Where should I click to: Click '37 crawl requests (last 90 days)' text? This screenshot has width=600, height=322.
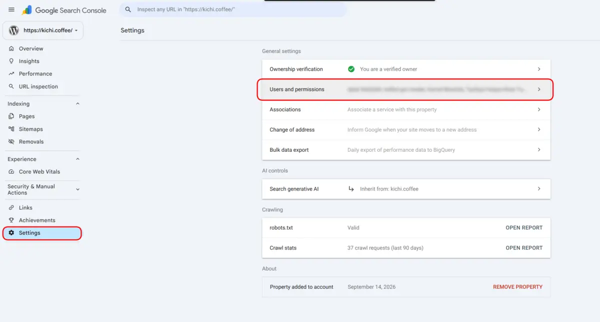[x=385, y=248]
